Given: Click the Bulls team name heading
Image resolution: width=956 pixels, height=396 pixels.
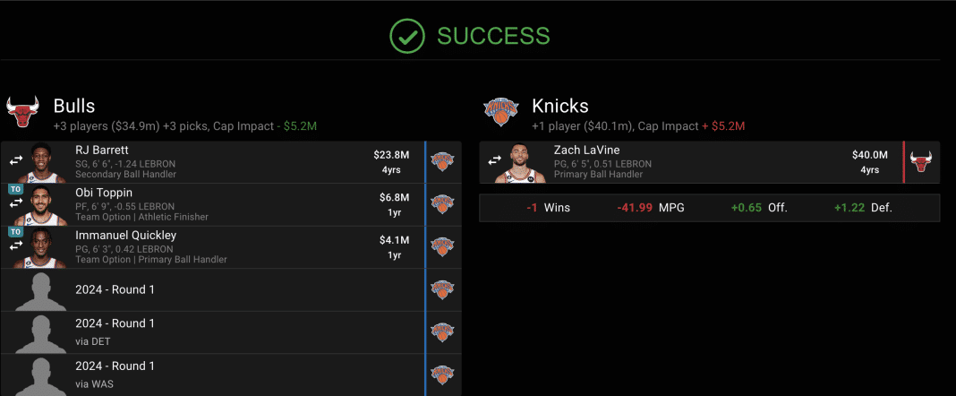Looking at the screenshot, I should point(74,106).
